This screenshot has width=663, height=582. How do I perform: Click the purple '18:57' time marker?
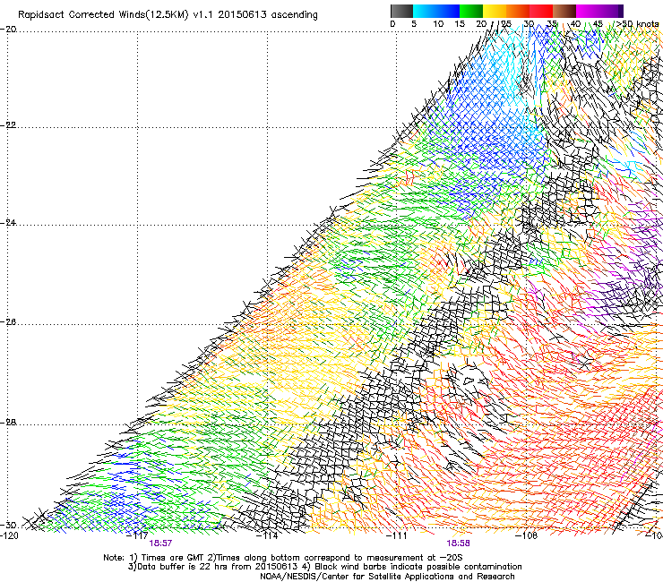(160, 543)
